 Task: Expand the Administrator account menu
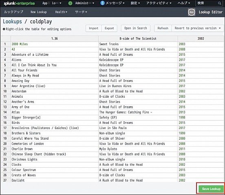coord(85,3)
